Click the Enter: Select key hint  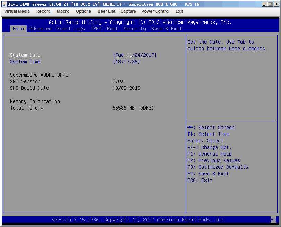pyautogui.click(x=205, y=141)
